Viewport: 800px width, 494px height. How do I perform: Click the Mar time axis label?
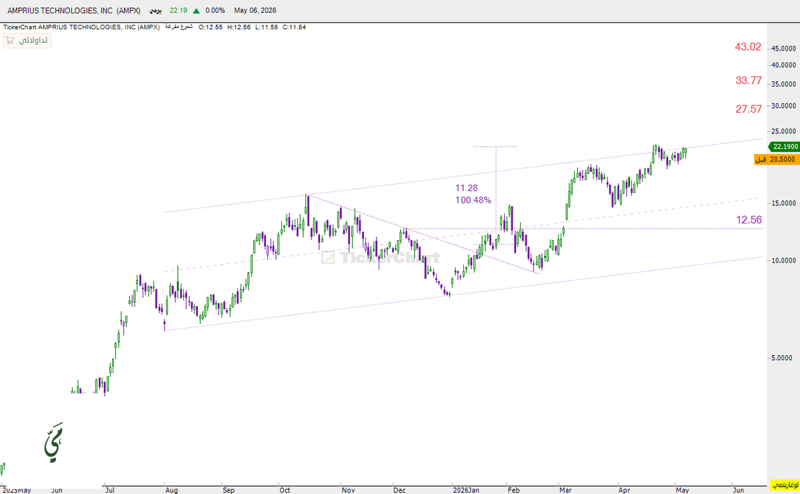click(x=566, y=490)
